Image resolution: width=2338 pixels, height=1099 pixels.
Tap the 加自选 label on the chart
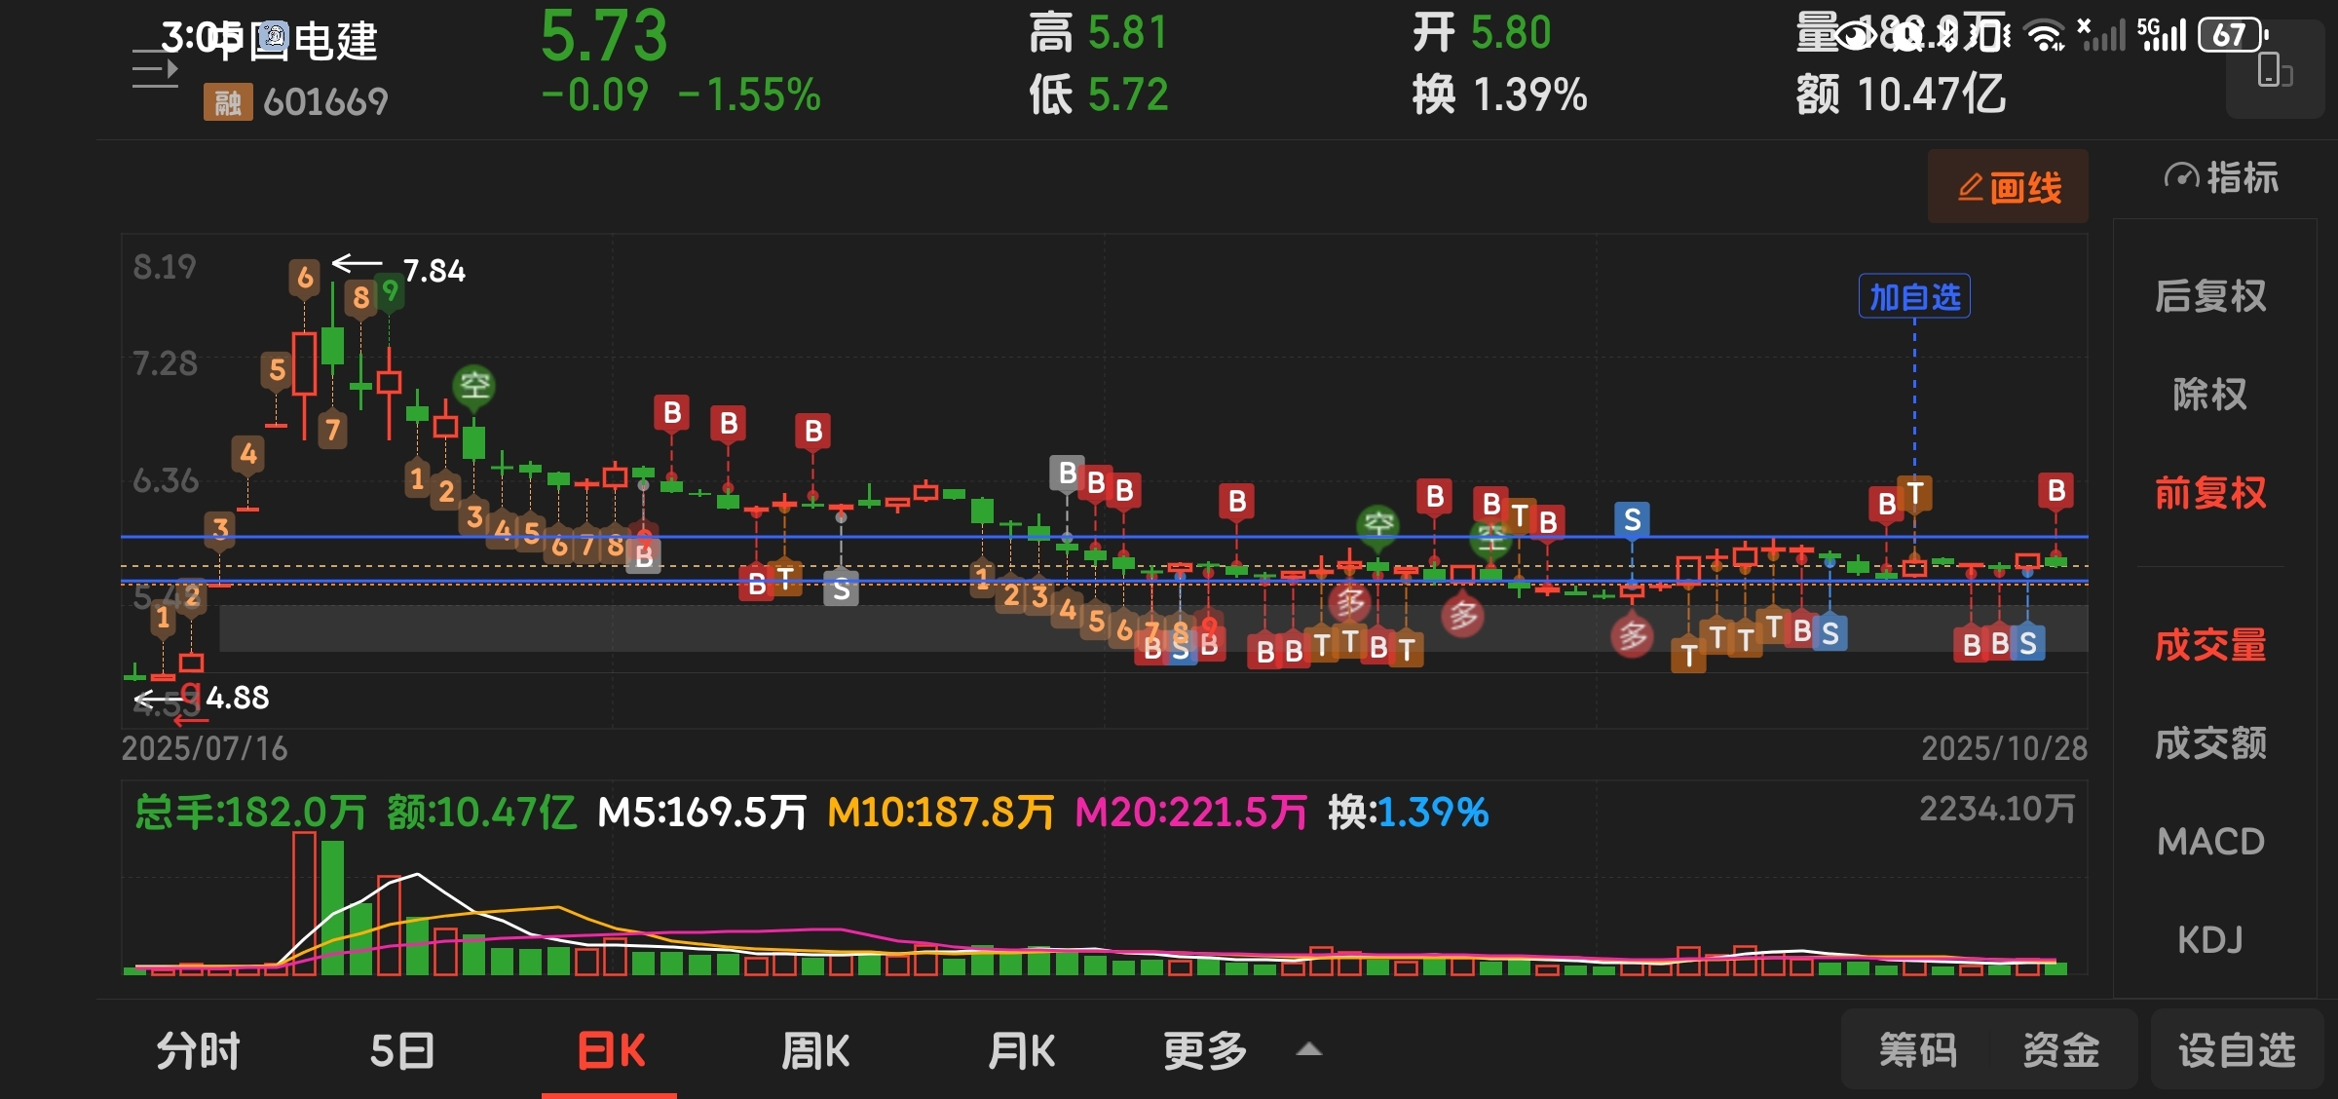pos(1914,297)
